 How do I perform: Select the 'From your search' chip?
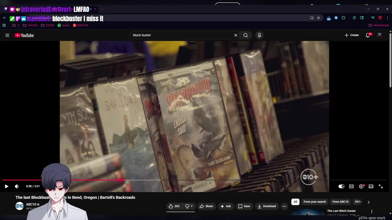315,202
